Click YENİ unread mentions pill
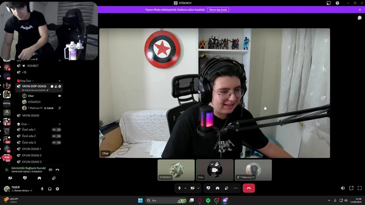Viewport: 365px width, 205px height. coord(7,157)
